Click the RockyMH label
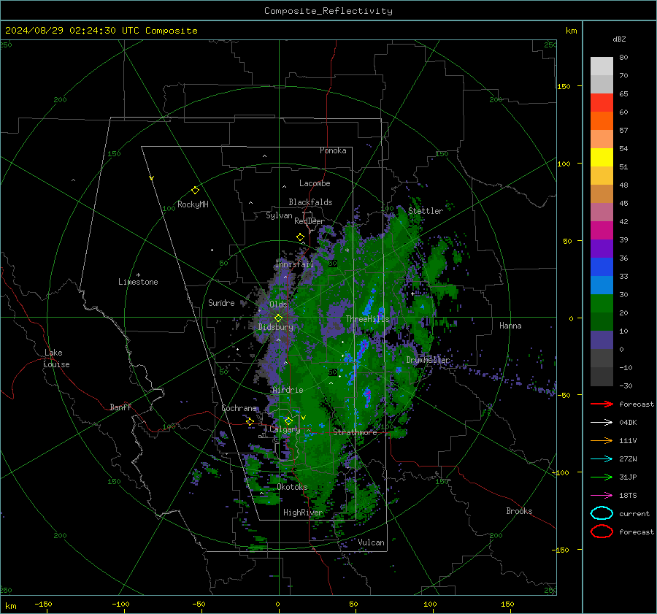This screenshot has width=657, height=614. (193, 204)
